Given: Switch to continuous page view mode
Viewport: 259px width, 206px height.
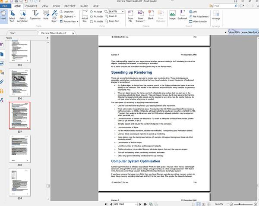Looking at the screenshot, I should (x=198, y=204).
